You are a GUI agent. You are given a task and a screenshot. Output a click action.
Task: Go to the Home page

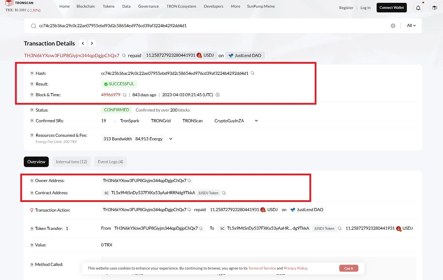coord(64,6)
